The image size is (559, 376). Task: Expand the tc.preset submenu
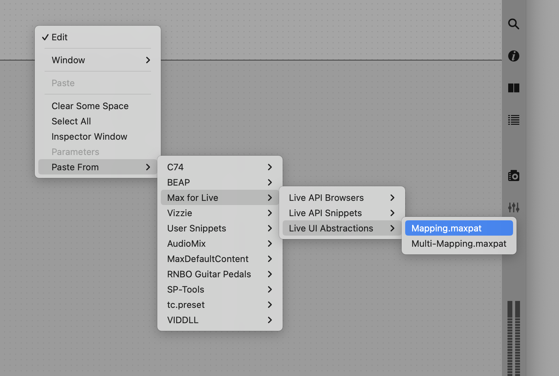(x=220, y=305)
